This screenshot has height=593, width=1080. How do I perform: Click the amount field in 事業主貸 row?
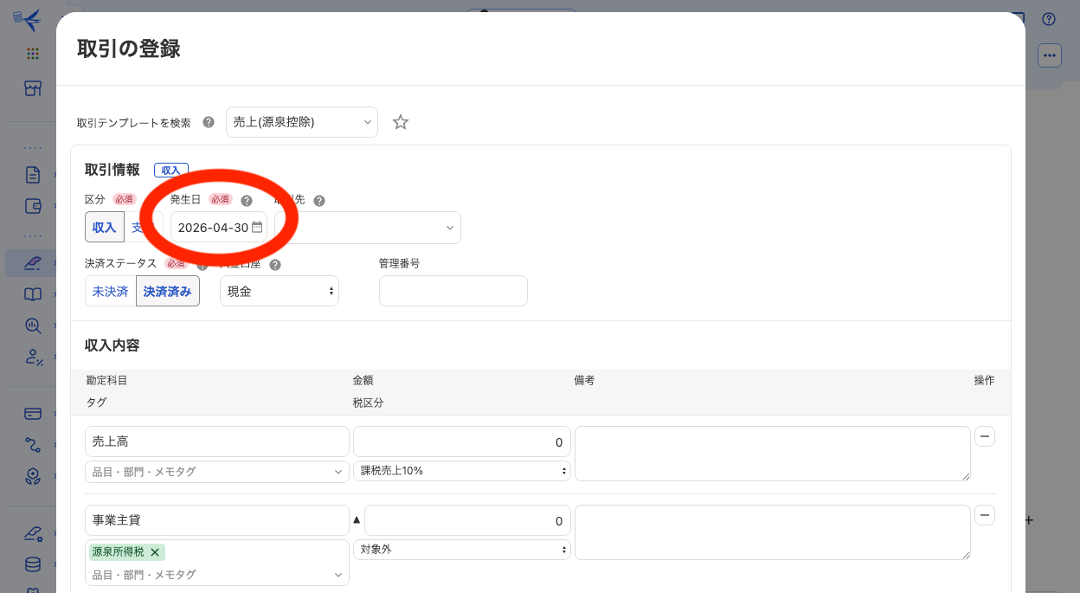pyautogui.click(x=467, y=520)
